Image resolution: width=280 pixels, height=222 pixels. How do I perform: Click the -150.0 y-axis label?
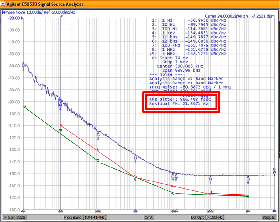[14, 174]
